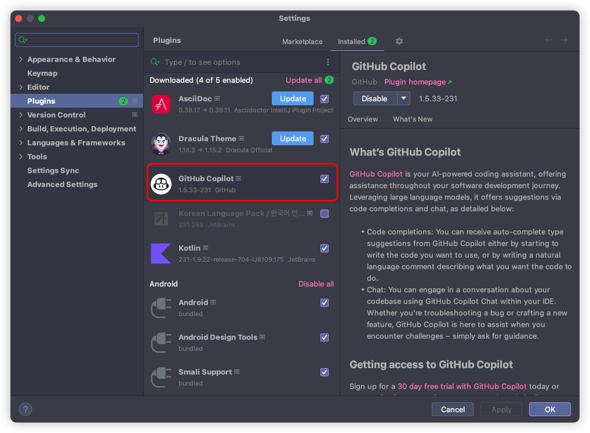Viewport: 590px width, 433px height.
Task: Open the plugin search options menu (three dots)
Action: 328,62
